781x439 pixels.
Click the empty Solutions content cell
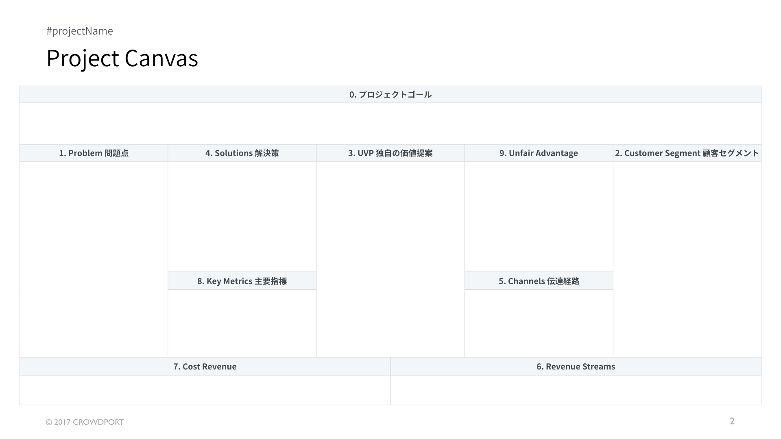(x=242, y=217)
